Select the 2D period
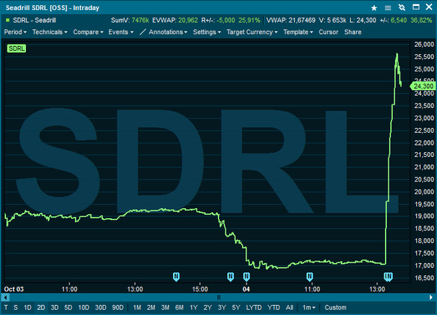Viewport: 437px width, 315px height. [41, 308]
